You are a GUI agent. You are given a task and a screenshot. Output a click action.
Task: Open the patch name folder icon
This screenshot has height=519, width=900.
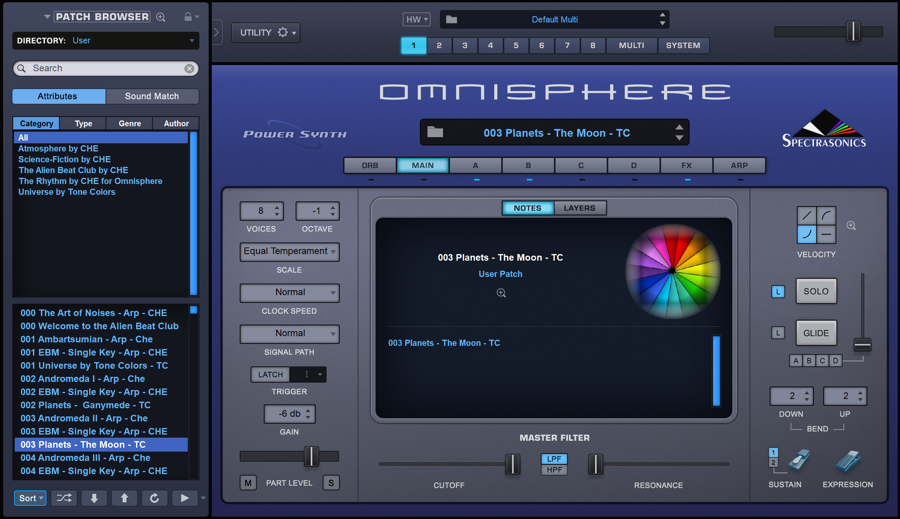point(435,132)
